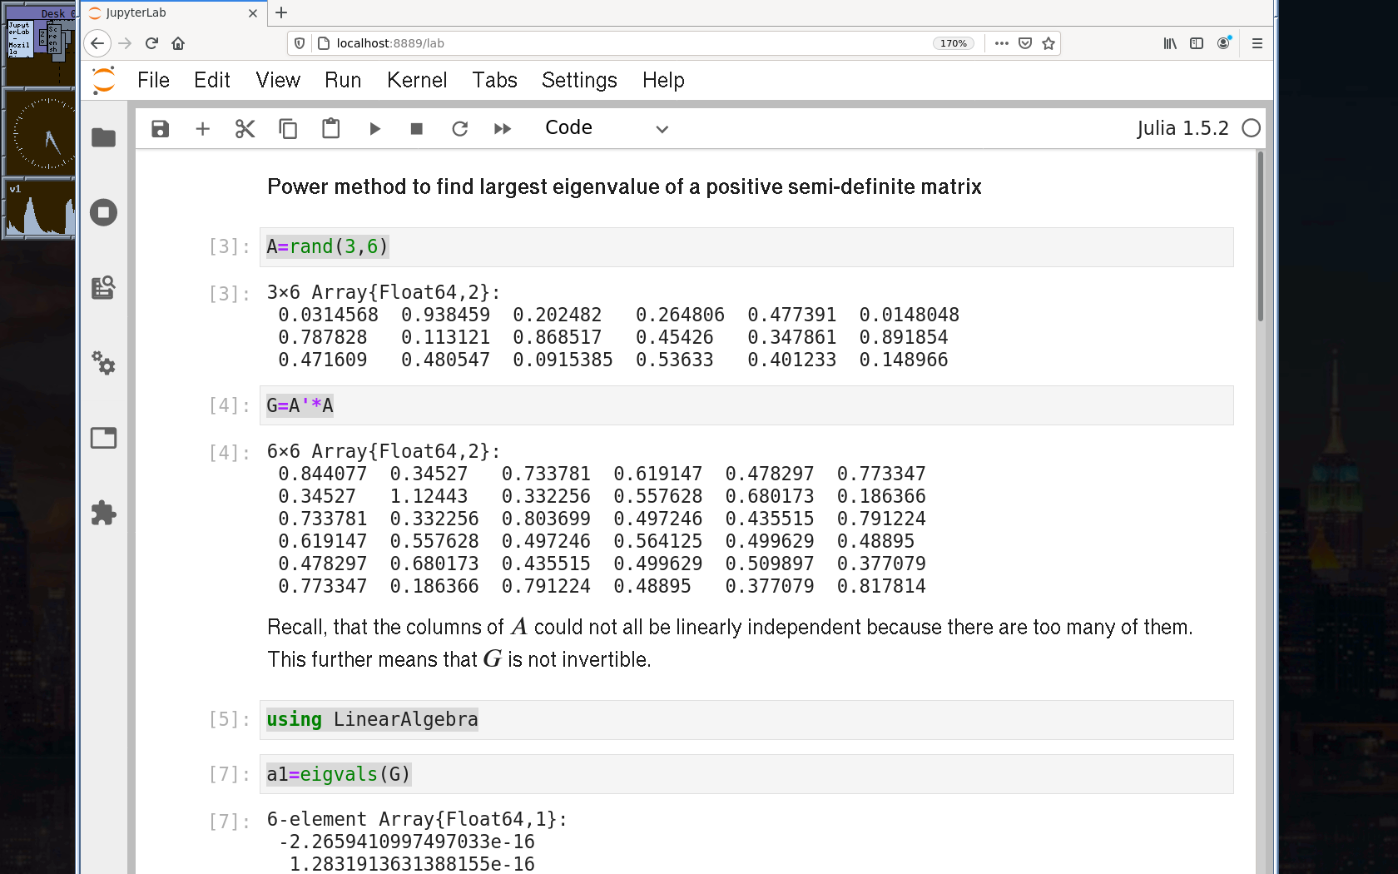Show Running Terminals and Kernels panel
The image size is (1398, 874).
point(103,212)
